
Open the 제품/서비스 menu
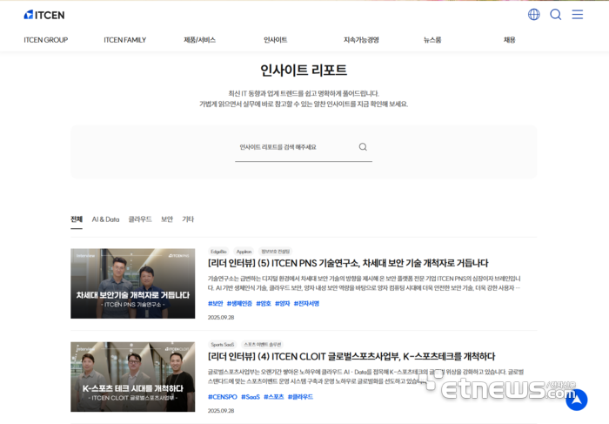tap(199, 40)
